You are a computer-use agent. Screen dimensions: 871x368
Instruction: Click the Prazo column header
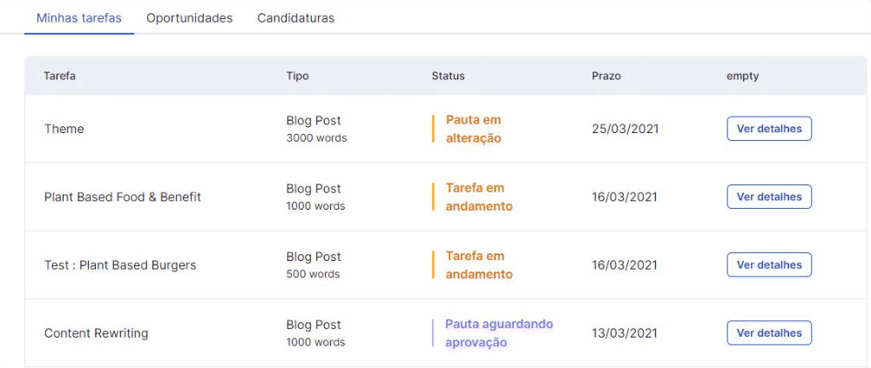606,76
